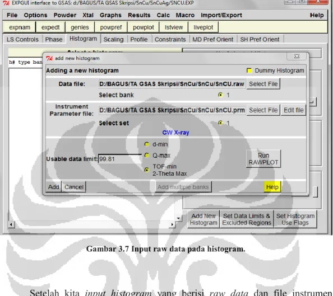The width and height of the screenshot is (333, 296).
Task: Click Set Data Limits & Excluded Regions
Action: point(247,219)
